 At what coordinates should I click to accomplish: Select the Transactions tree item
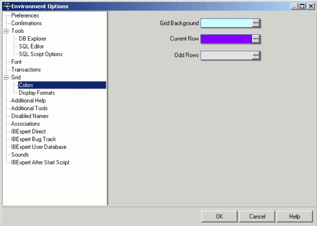[x=26, y=70]
